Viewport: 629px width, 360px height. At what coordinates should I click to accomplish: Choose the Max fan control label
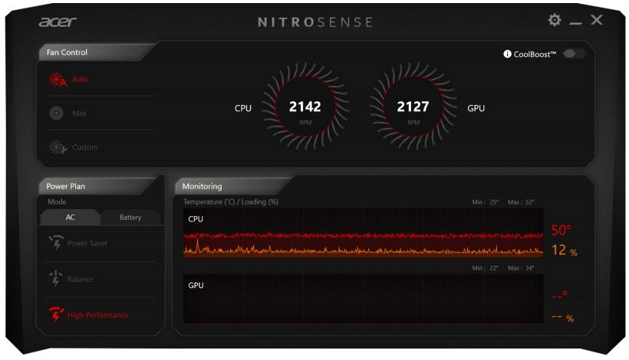[79, 113]
